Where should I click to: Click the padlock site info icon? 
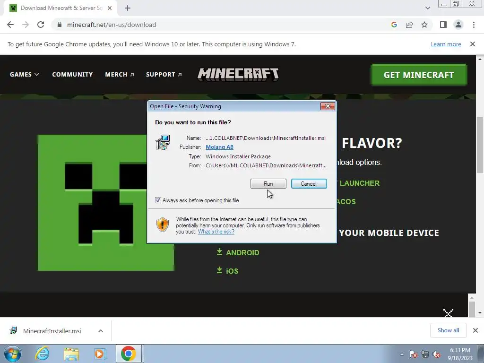pos(60,25)
